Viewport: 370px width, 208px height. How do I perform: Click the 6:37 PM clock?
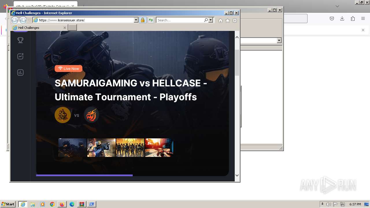(355, 204)
